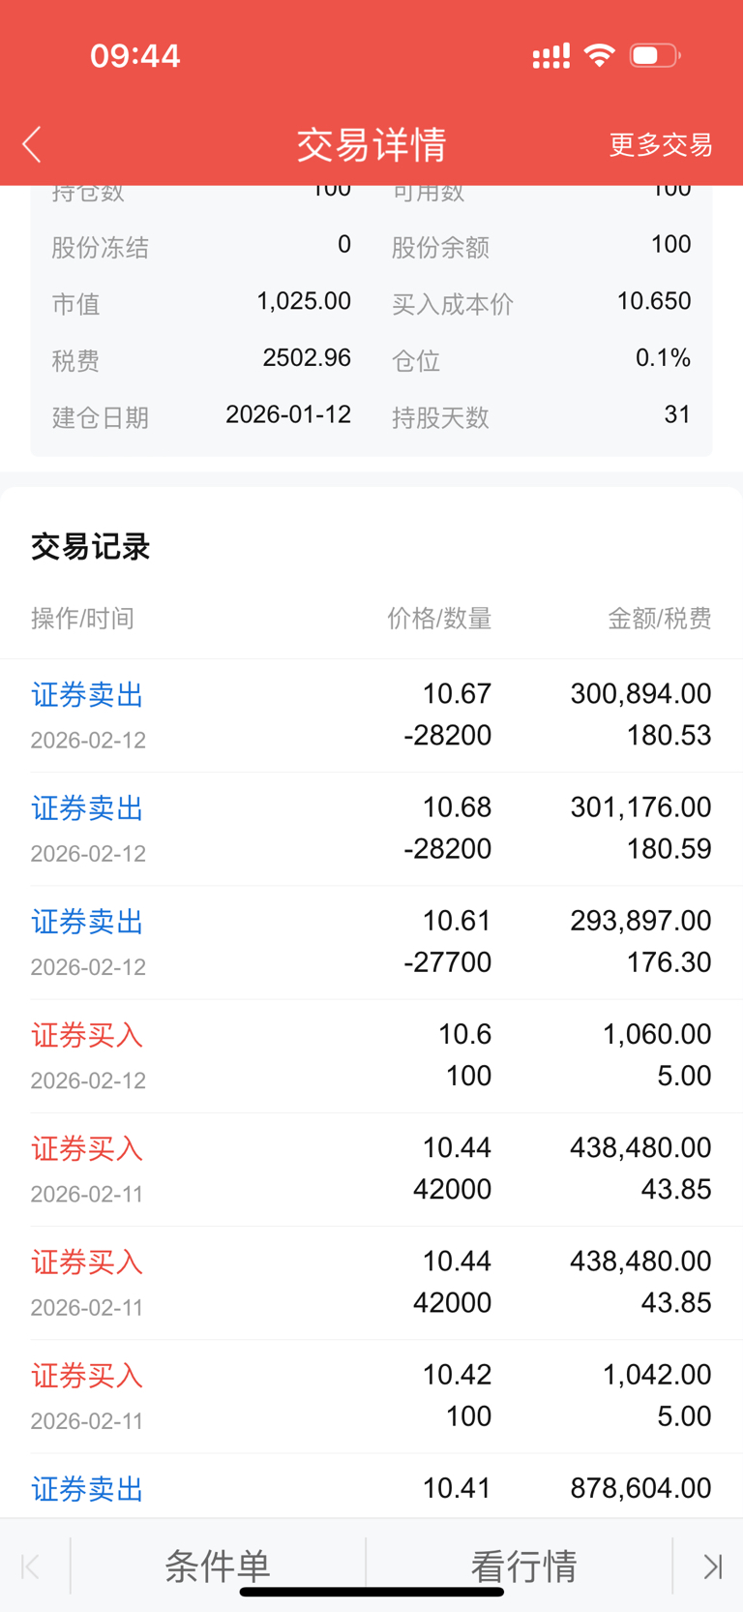Select 证券卖出 record at price 10.67
The image size is (744, 1612).
372,715
